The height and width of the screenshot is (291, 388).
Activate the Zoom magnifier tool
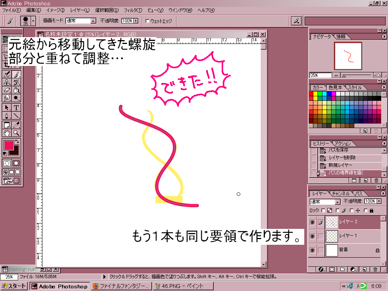(x=16, y=133)
